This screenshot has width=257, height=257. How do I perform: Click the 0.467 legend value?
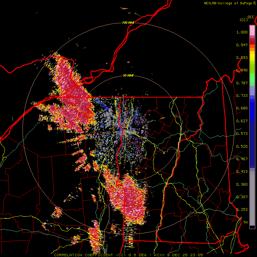[242, 159]
